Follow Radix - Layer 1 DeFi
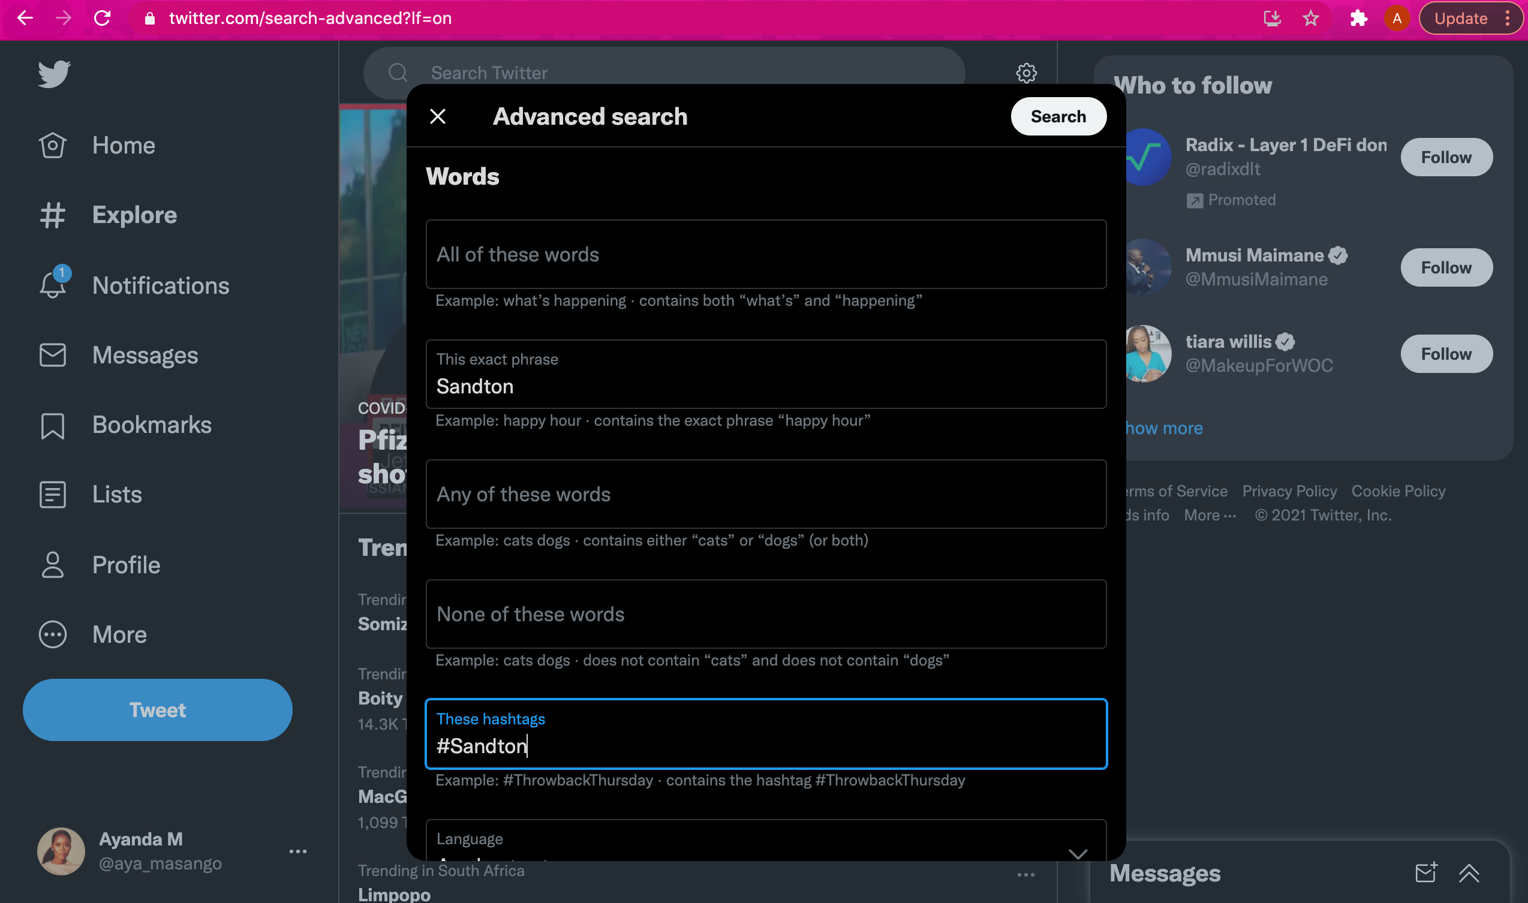The width and height of the screenshot is (1528, 903). pyautogui.click(x=1446, y=157)
